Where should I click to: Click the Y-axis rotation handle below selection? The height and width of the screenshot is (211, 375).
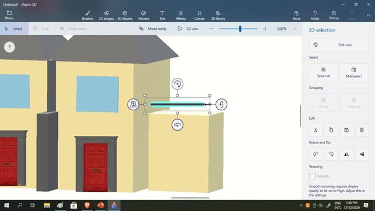[x=177, y=125]
